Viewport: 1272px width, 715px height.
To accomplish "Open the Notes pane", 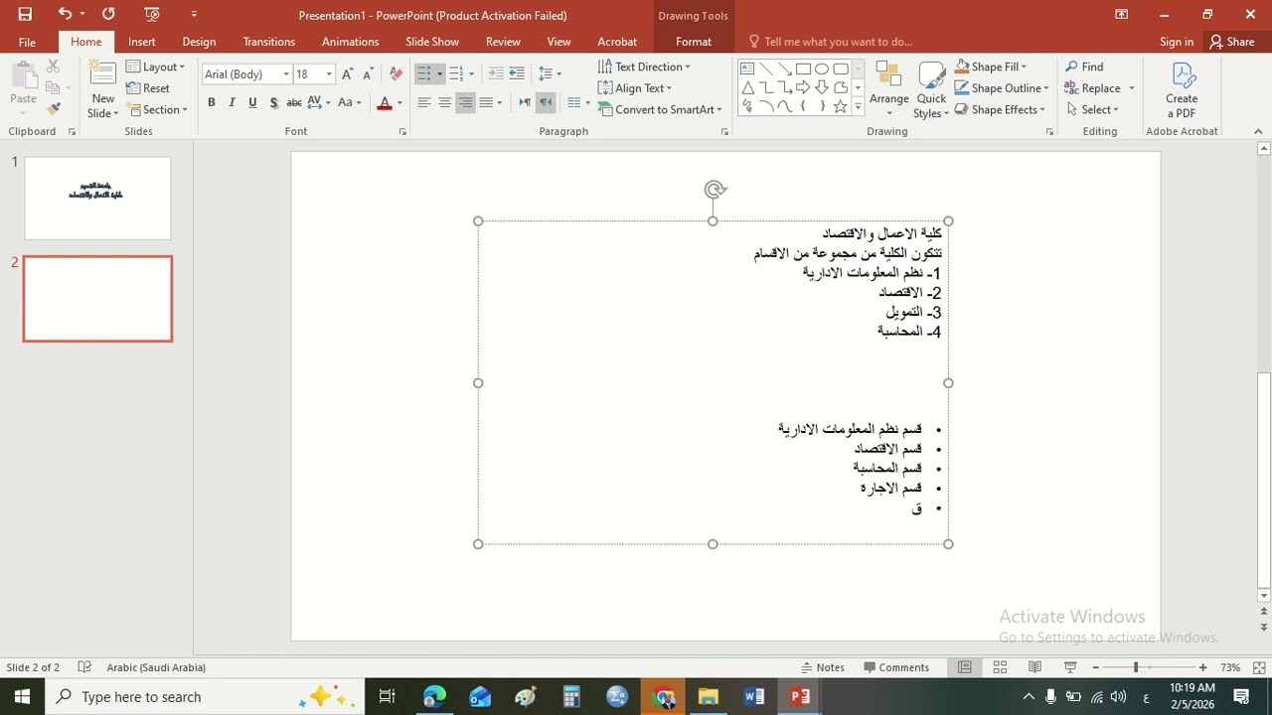I will (x=823, y=667).
